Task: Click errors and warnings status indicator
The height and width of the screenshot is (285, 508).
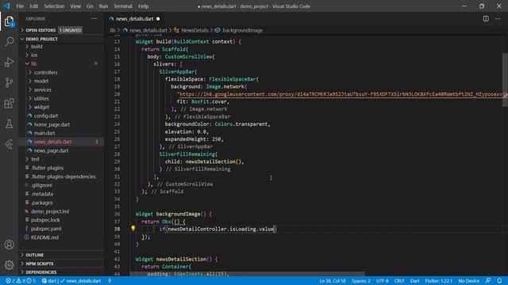Action: click(20, 281)
